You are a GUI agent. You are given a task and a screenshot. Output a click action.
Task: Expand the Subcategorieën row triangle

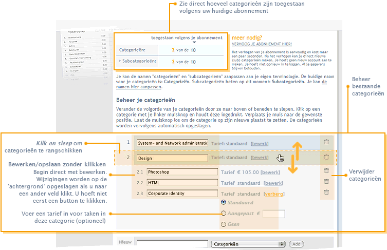pyautogui.click(x=120, y=61)
